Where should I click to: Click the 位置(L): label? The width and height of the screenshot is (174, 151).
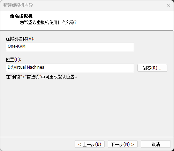pyautogui.click(x=14, y=60)
